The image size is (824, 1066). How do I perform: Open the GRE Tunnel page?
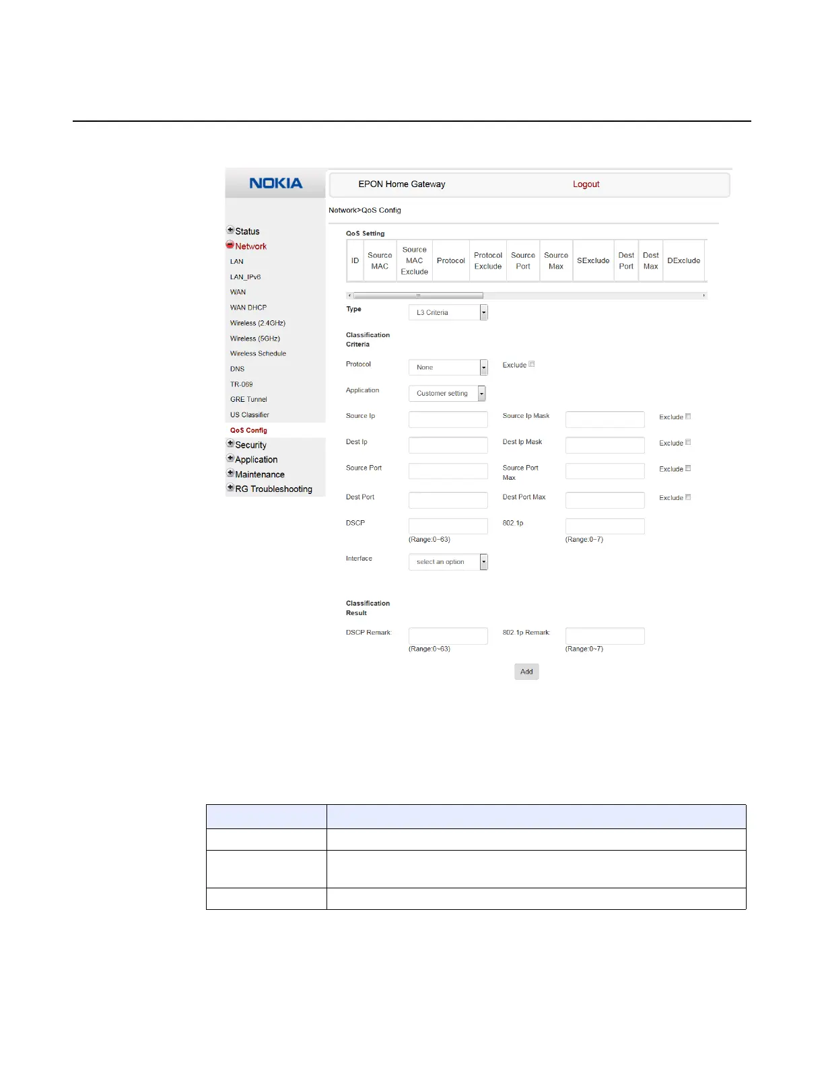[x=249, y=399]
